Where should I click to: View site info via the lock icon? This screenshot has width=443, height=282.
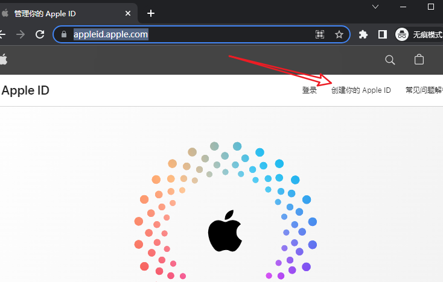click(64, 34)
